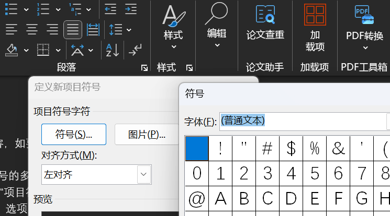Click the Chinese layout icon
Image resolution: width=390 pixels, height=216 pixels.
coord(77,50)
